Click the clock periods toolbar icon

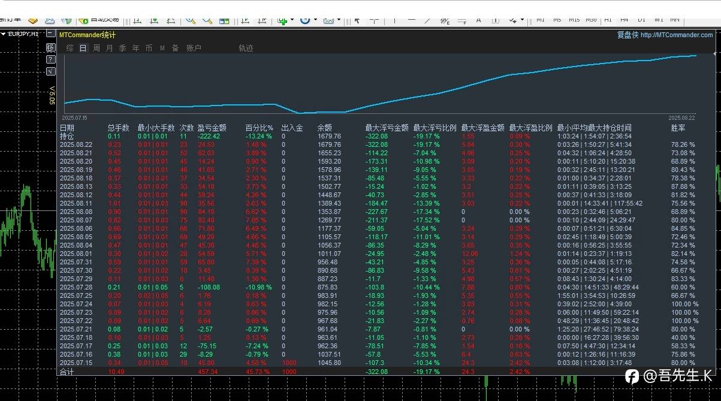coord(305,20)
